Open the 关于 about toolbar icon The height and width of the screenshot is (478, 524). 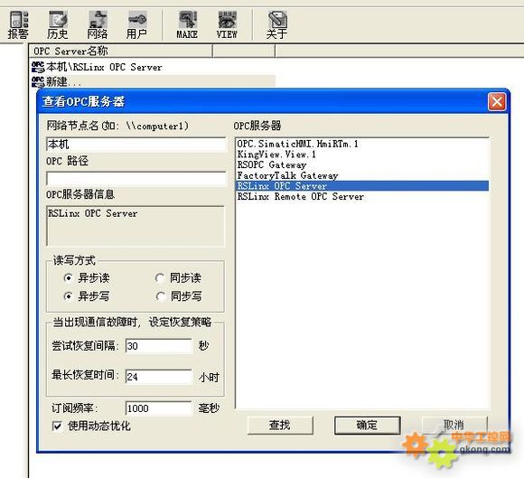[276, 24]
